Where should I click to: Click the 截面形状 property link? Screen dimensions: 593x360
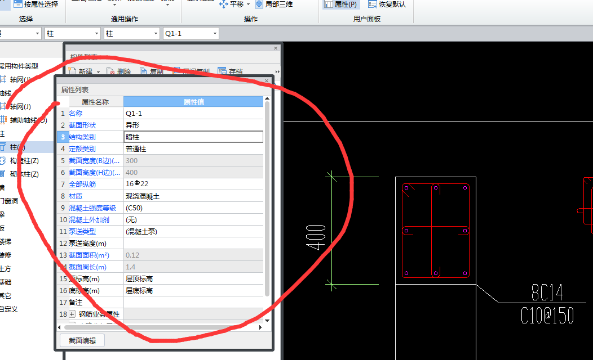[x=82, y=125]
